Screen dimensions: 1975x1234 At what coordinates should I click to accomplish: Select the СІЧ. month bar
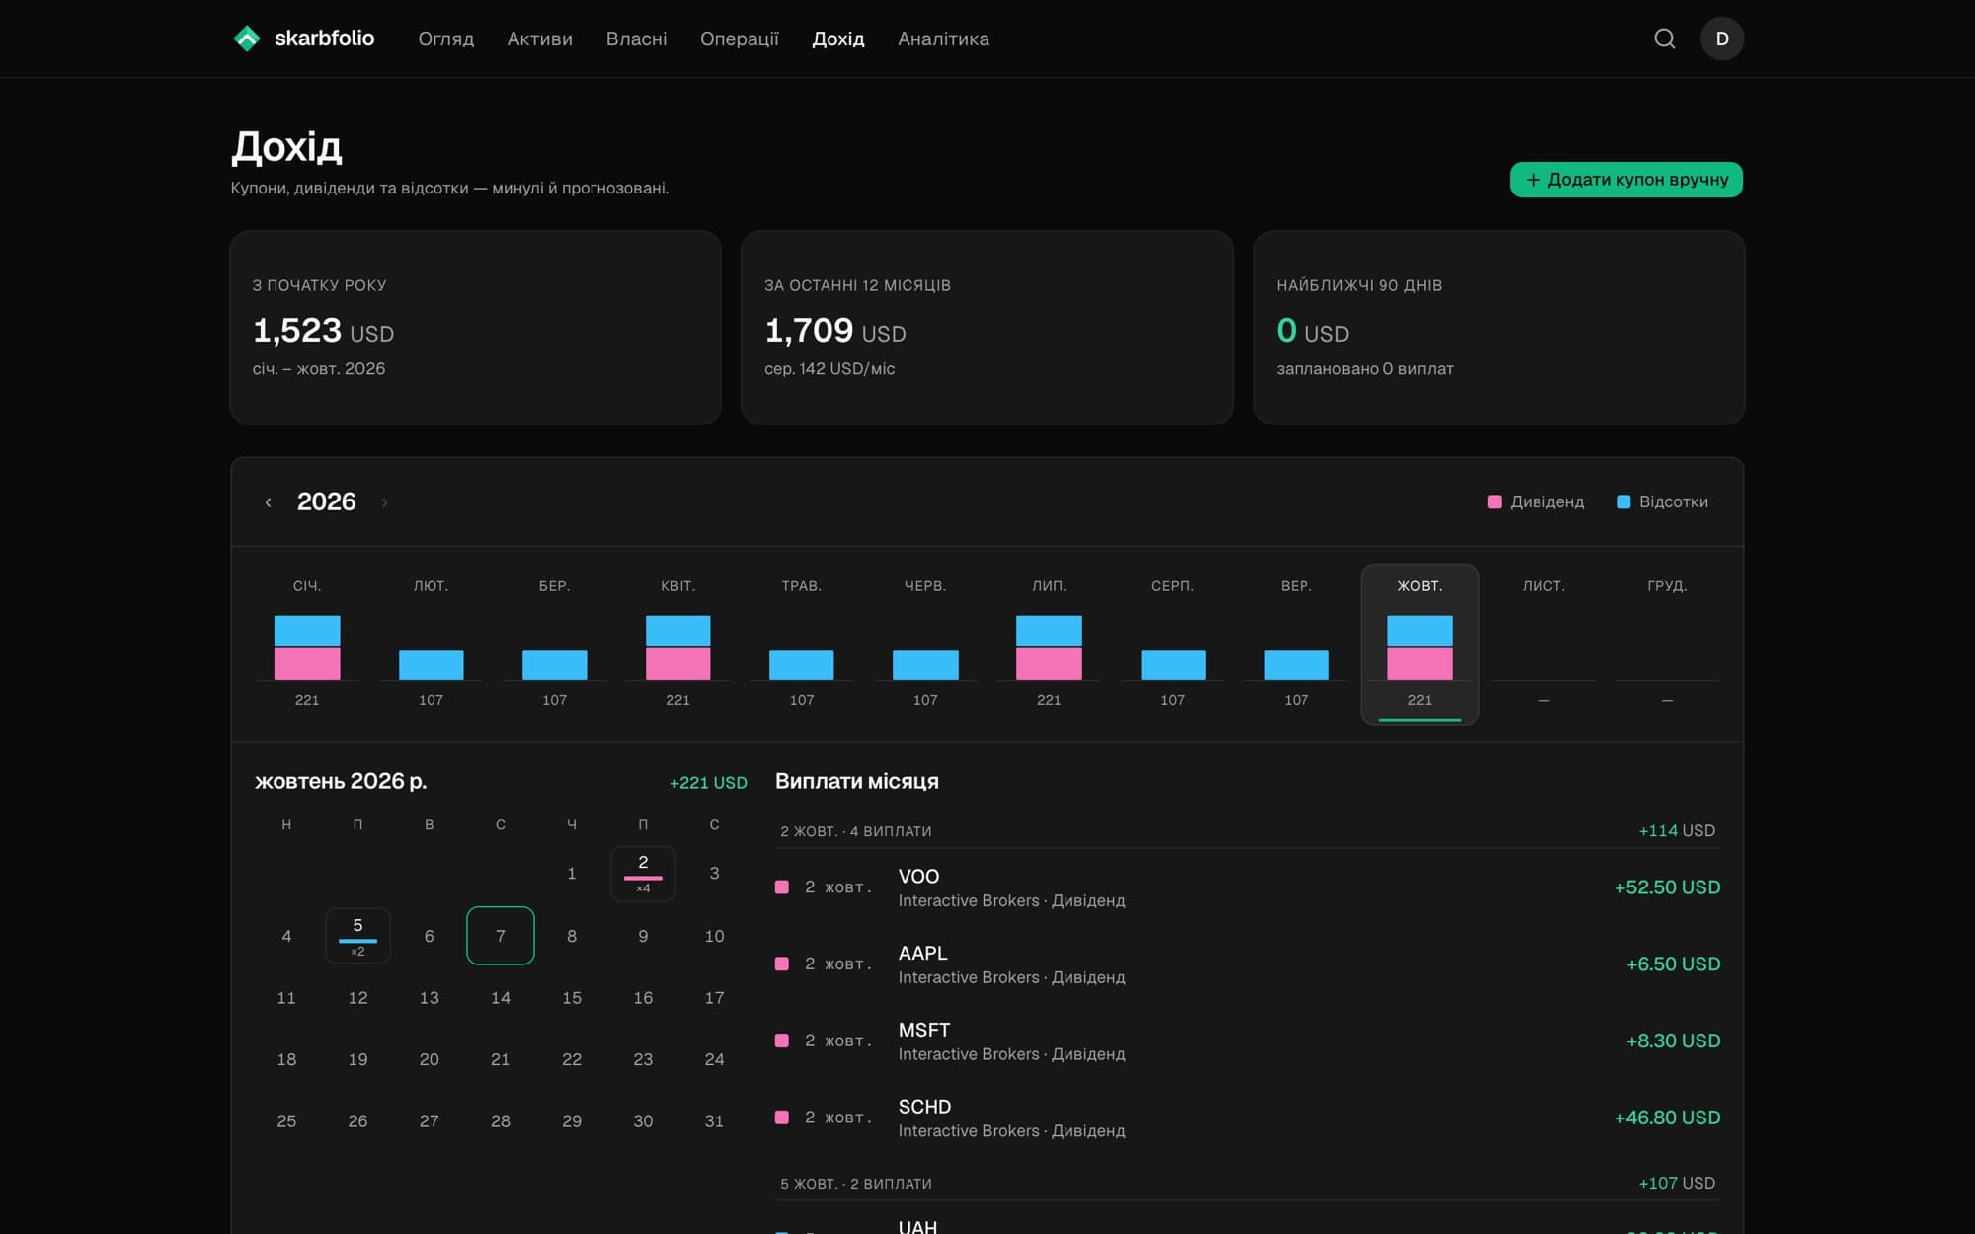click(x=307, y=647)
